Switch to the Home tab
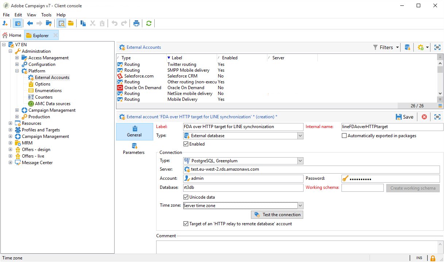The width and height of the screenshot is (444, 262). 12,35
